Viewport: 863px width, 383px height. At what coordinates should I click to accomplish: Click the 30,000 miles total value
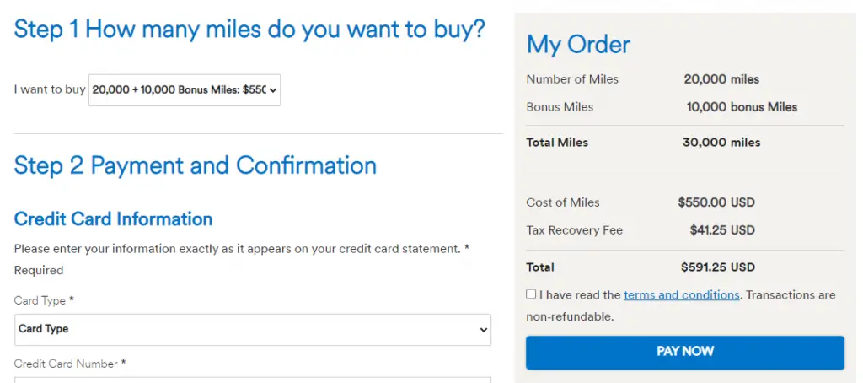721,143
